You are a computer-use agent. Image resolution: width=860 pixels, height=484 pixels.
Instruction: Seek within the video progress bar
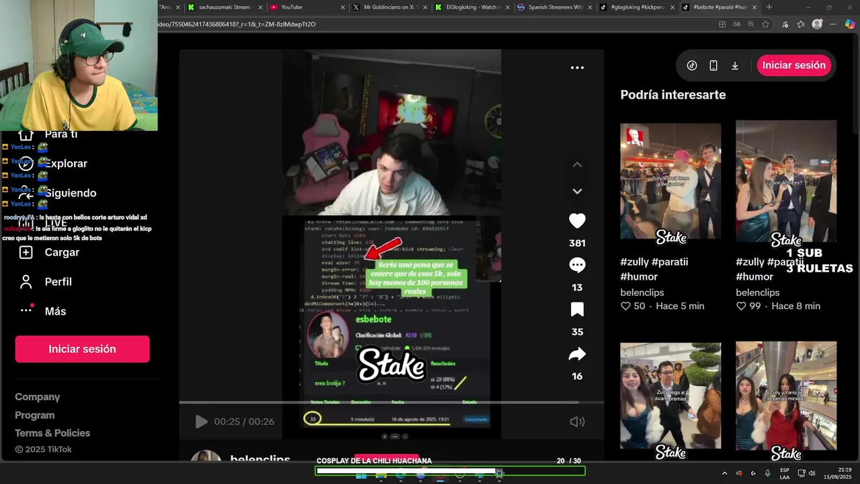coord(391,402)
